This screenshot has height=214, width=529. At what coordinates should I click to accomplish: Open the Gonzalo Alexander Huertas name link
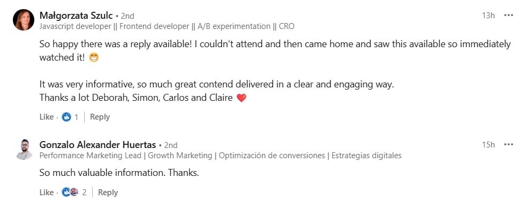[x=98, y=145]
